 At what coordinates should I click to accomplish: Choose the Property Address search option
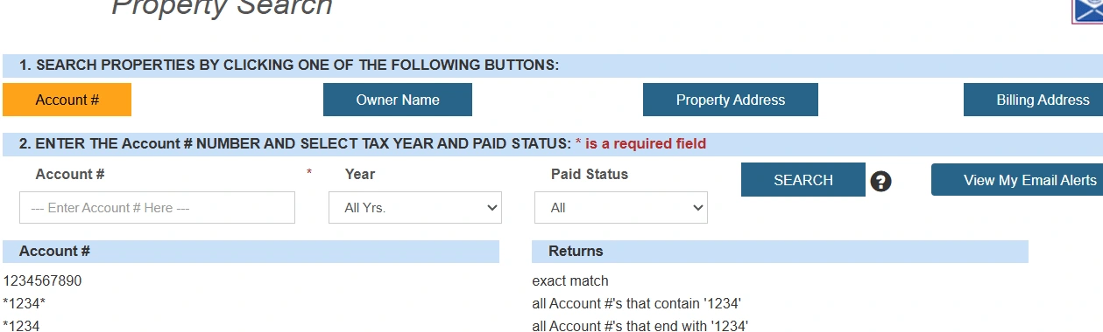[731, 100]
